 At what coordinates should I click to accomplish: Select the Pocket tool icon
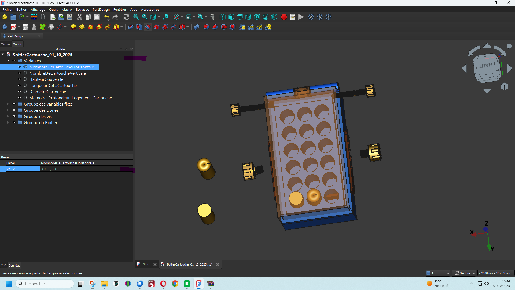pos(130,27)
